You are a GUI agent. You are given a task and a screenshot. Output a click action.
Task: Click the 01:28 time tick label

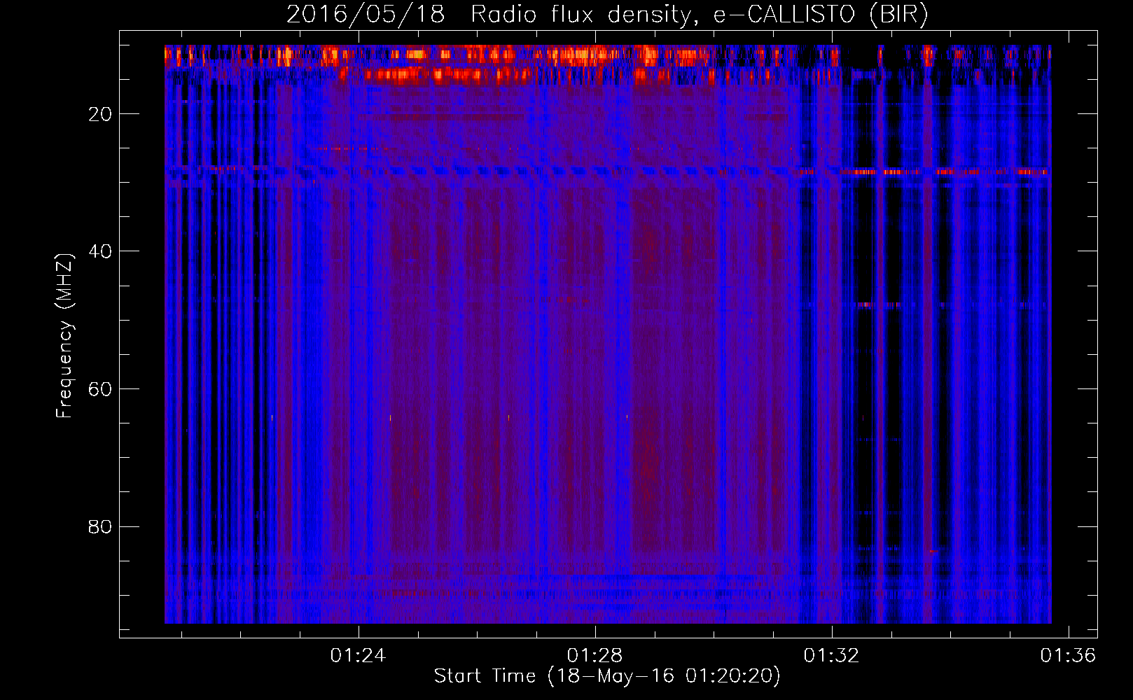(x=595, y=655)
